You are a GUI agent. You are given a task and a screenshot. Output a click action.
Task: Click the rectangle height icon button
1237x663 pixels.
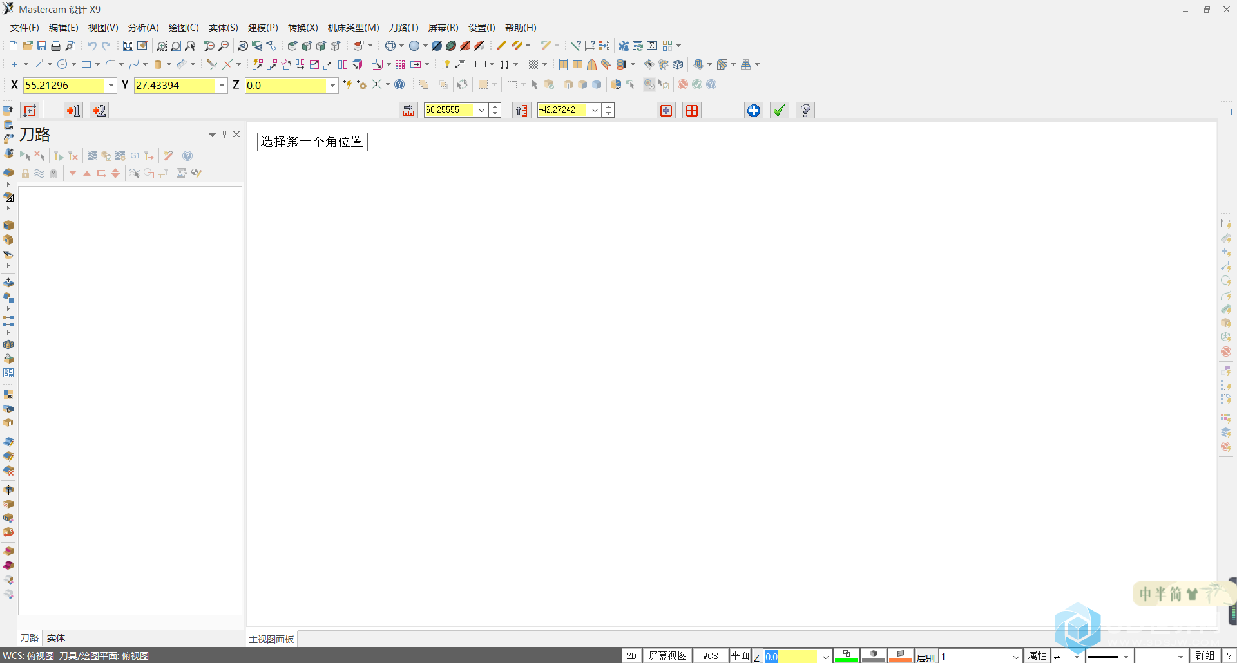point(522,111)
